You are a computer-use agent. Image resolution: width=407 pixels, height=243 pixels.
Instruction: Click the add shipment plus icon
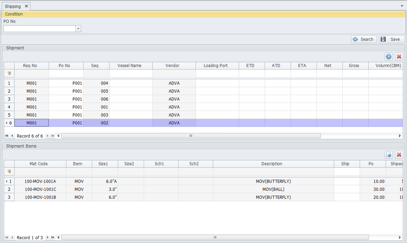click(389, 57)
